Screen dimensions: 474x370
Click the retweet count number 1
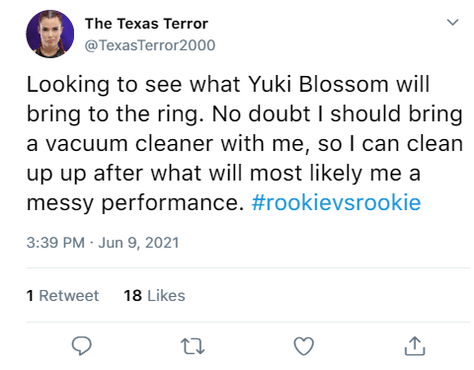(30, 295)
